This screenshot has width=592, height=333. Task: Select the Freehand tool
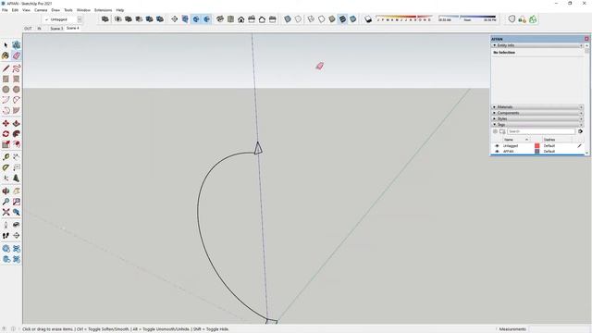pyautogui.click(x=17, y=68)
